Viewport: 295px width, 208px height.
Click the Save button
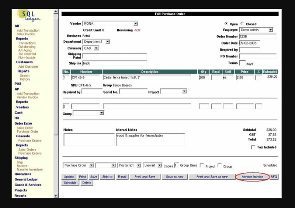coord(94,177)
